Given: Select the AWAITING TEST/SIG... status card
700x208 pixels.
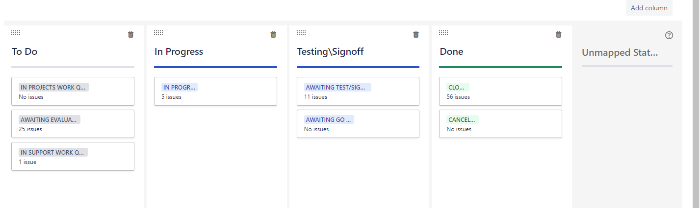Looking at the screenshot, I should click(x=358, y=91).
